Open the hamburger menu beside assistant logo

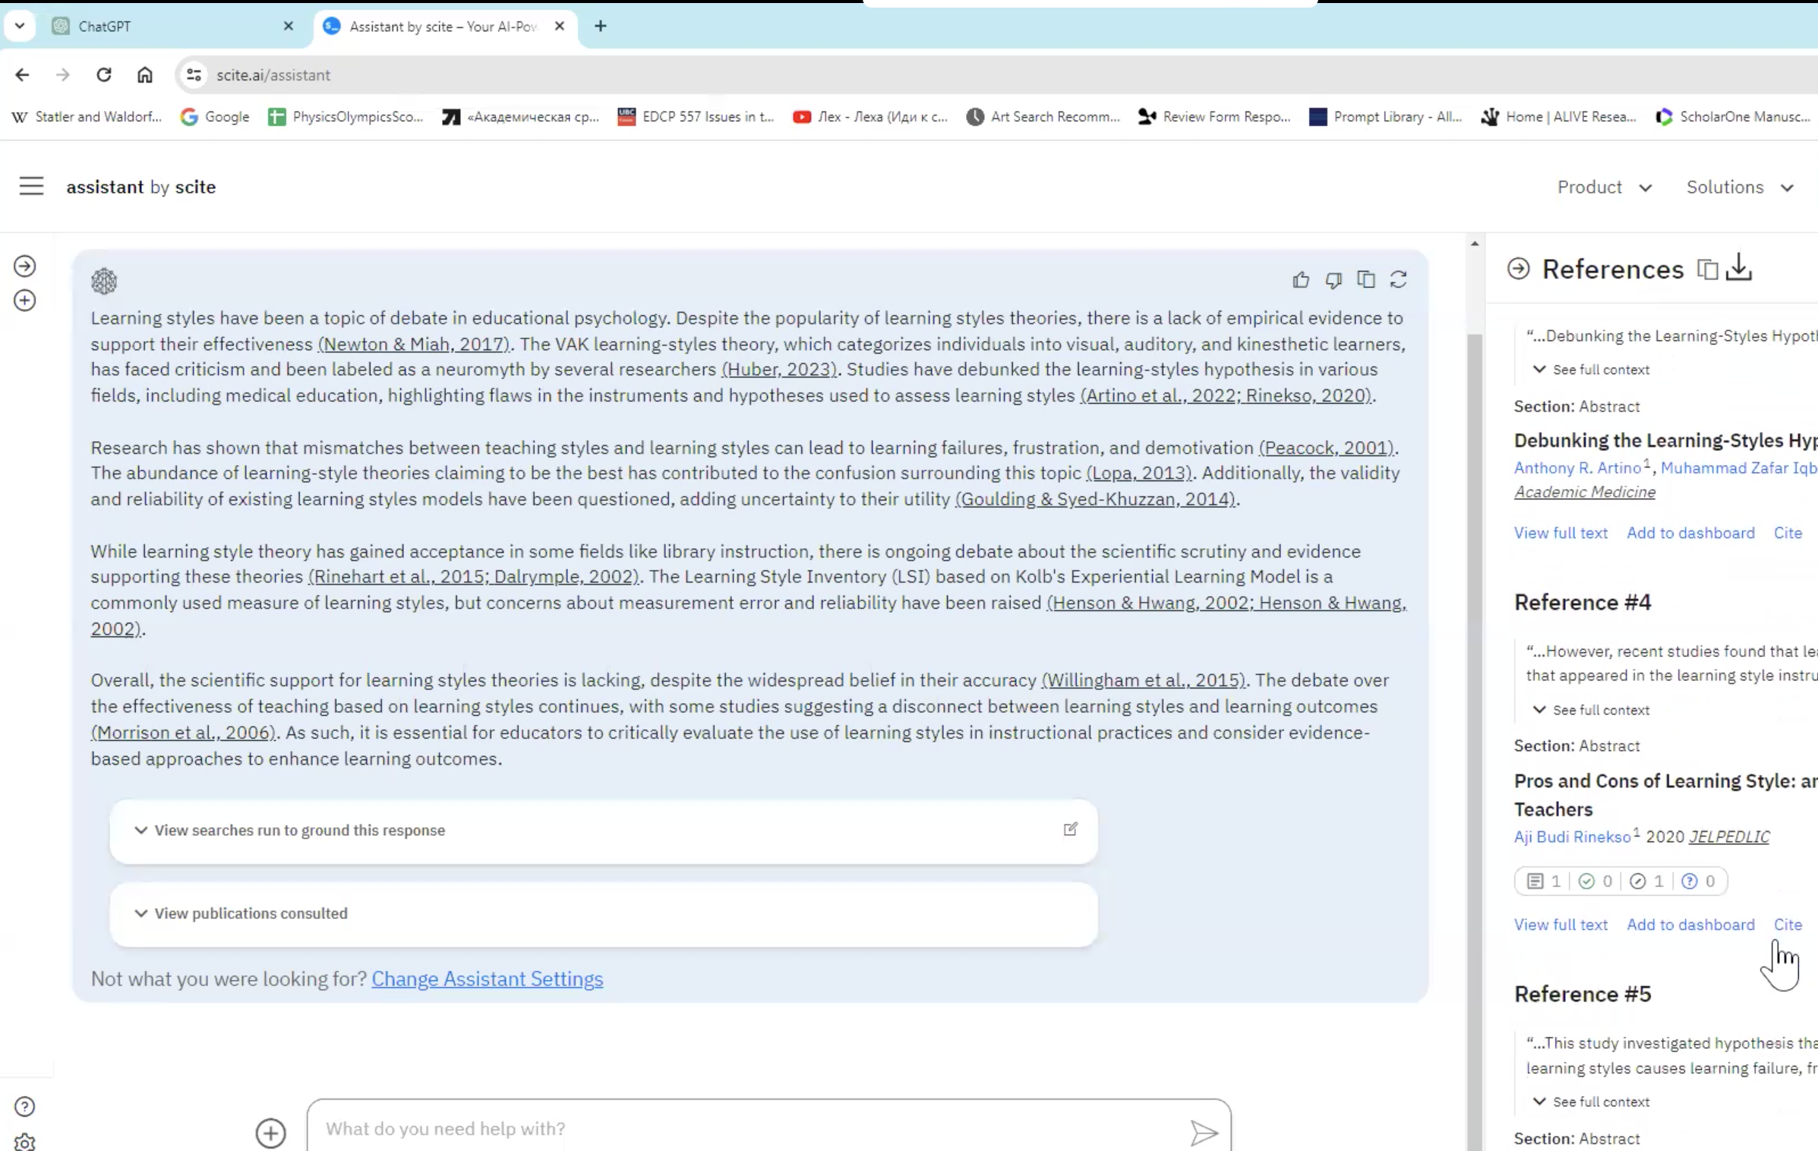tap(31, 187)
